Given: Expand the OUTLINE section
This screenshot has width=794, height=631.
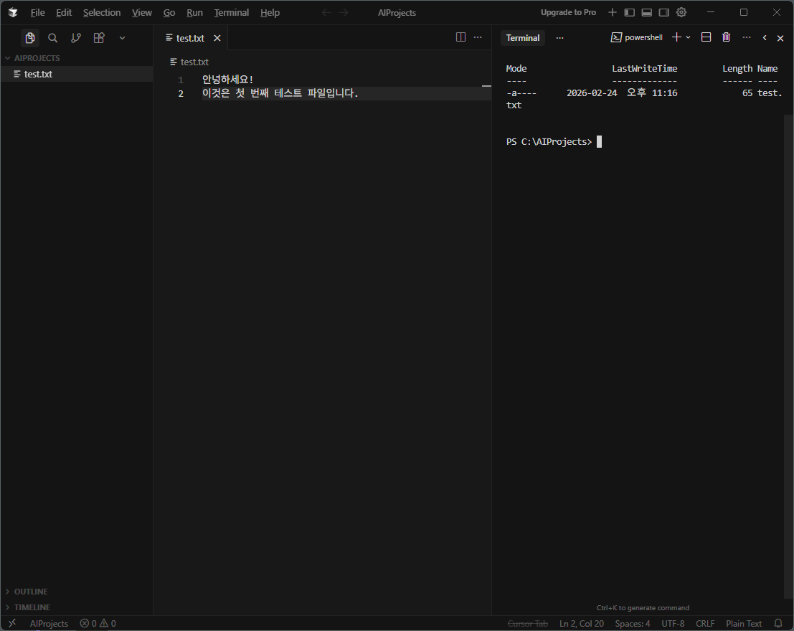Looking at the screenshot, I should (x=31, y=592).
